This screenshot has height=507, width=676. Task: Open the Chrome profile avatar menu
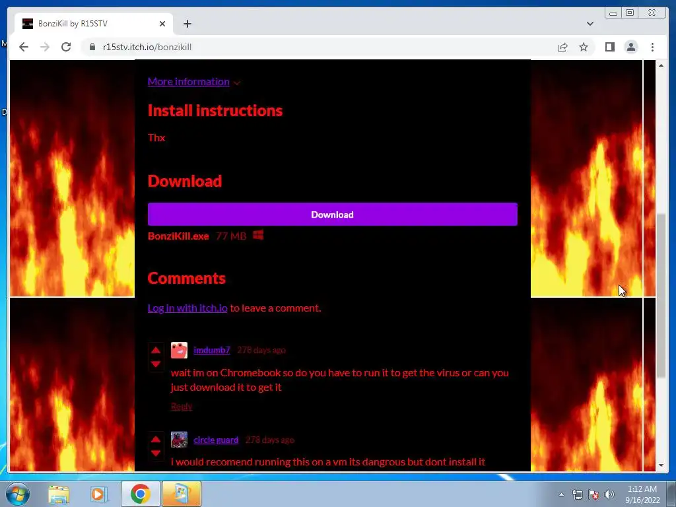pos(630,47)
